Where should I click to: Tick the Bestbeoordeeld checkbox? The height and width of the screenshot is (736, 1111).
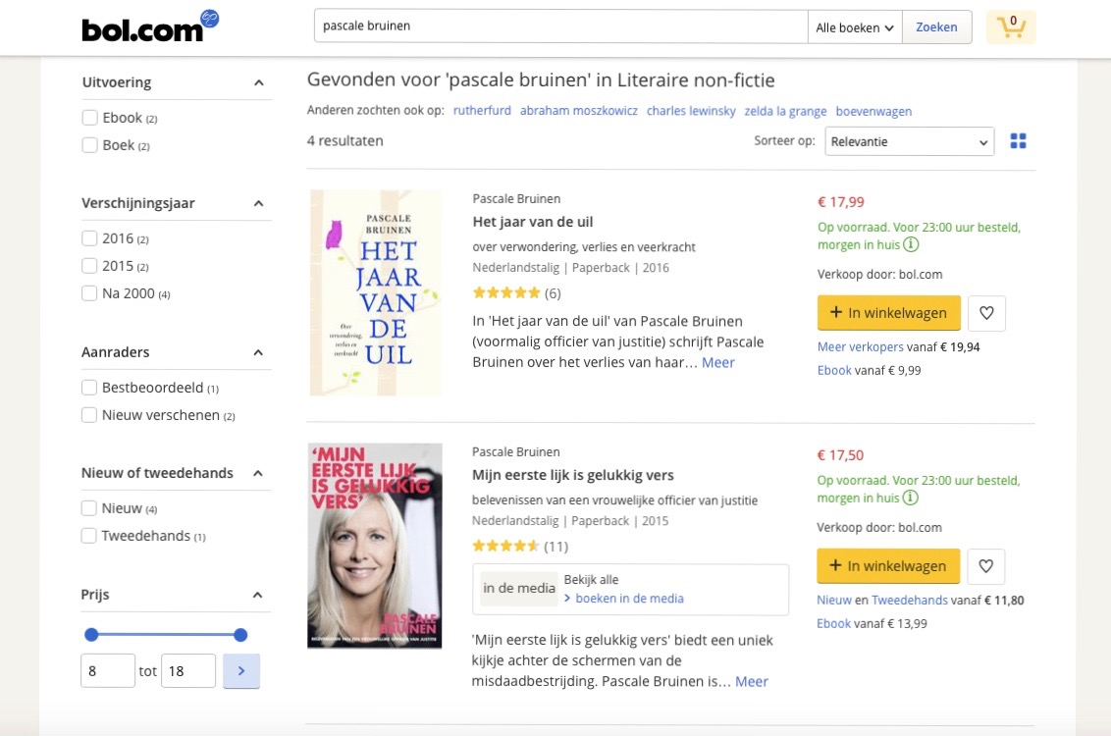tap(90, 388)
